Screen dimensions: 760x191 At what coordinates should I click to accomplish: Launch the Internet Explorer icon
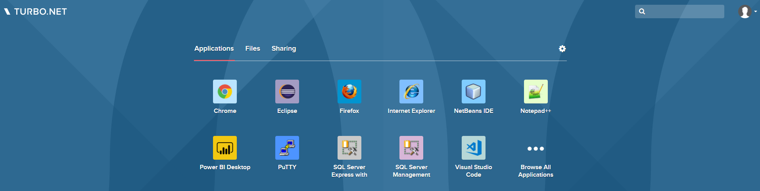click(411, 92)
